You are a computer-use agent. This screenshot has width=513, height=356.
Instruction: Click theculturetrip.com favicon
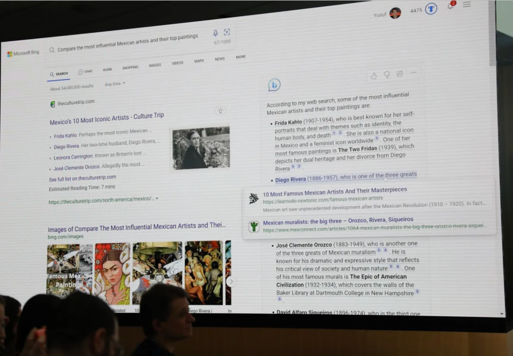pyautogui.click(x=53, y=104)
